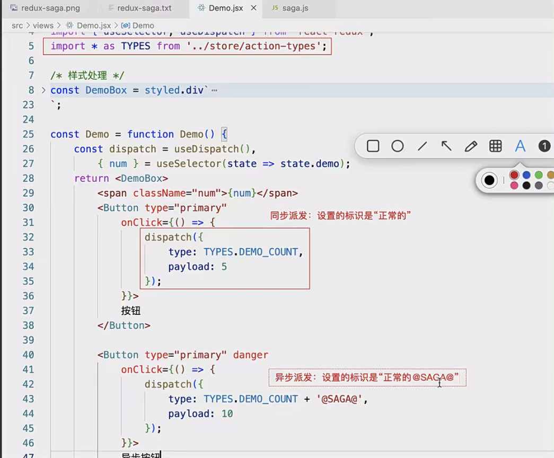Select the ellipse annotation tool
The height and width of the screenshot is (458, 554).
pos(398,146)
